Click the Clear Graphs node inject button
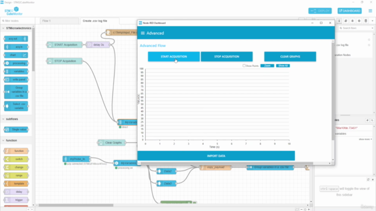This screenshot has height=211, width=376. coord(100,142)
